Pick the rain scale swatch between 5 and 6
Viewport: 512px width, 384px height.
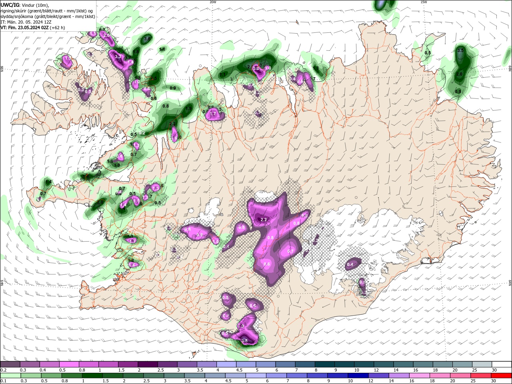pos(256,376)
